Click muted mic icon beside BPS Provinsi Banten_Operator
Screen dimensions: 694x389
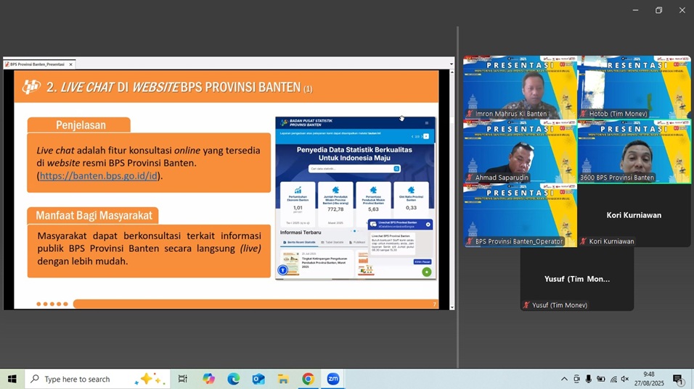point(469,241)
